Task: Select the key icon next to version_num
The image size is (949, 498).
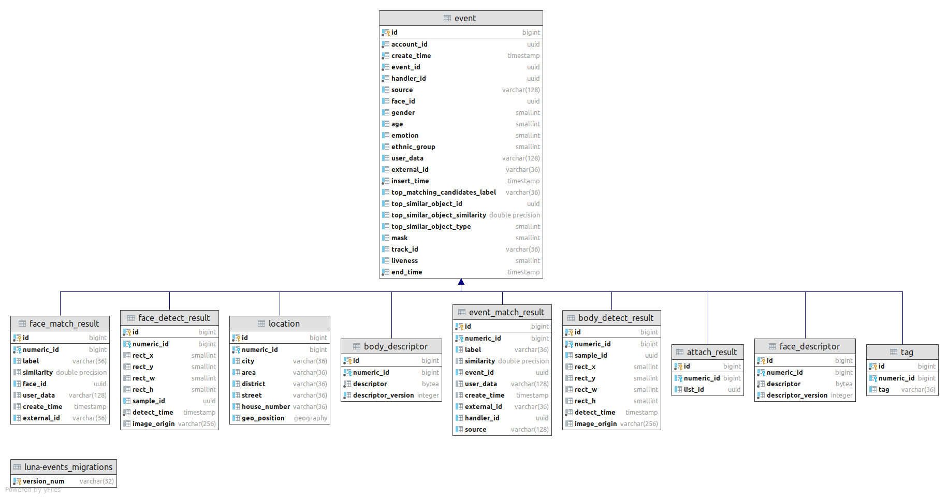Action: pyautogui.click(x=16, y=481)
